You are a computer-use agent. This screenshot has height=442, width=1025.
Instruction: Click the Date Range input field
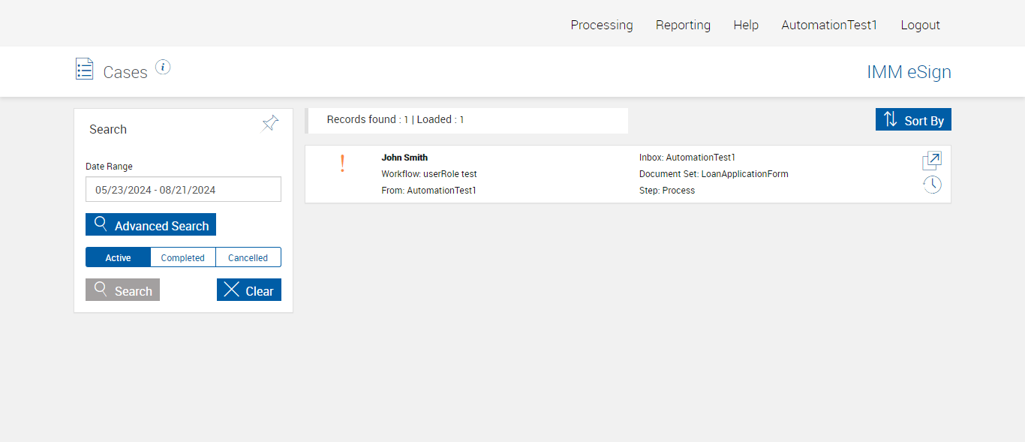pos(183,190)
